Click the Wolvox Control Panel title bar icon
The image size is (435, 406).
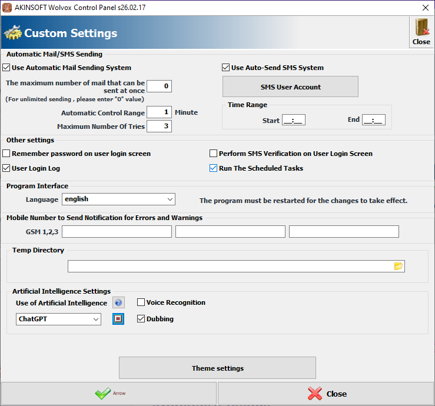[7, 8]
